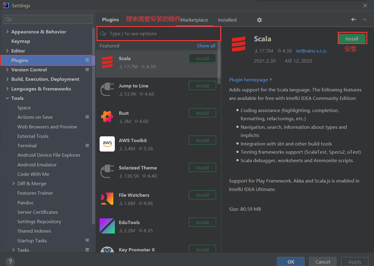This screenshot has width=374, height=266.
Task: Expand the Editor section
Action: pyautogui.click(x=7, y=51)
